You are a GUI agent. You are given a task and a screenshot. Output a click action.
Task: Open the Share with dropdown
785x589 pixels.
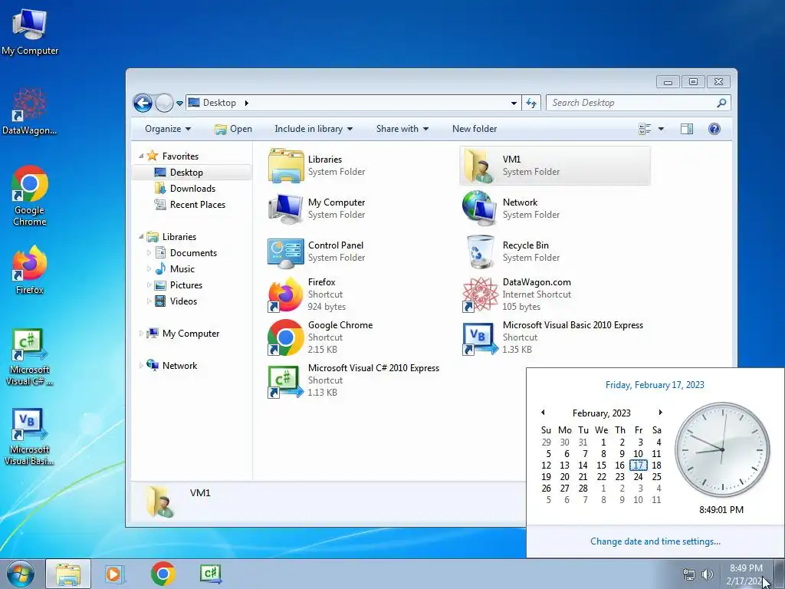(x=402, y=129)
